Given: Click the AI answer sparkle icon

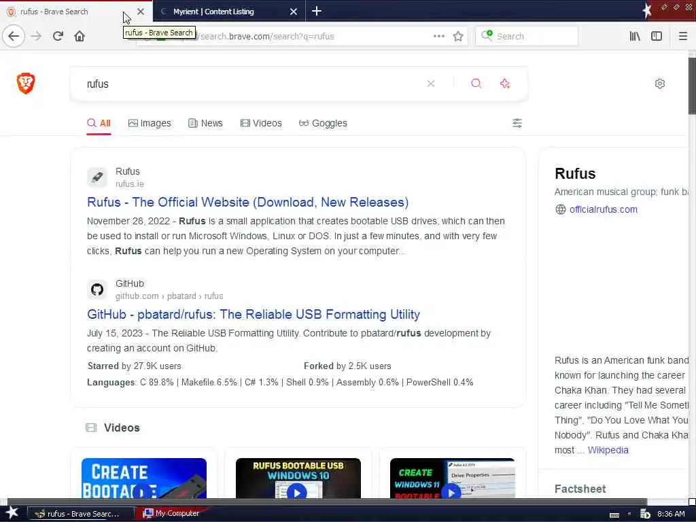Looking at the screenshot, I should click(505, 84).
